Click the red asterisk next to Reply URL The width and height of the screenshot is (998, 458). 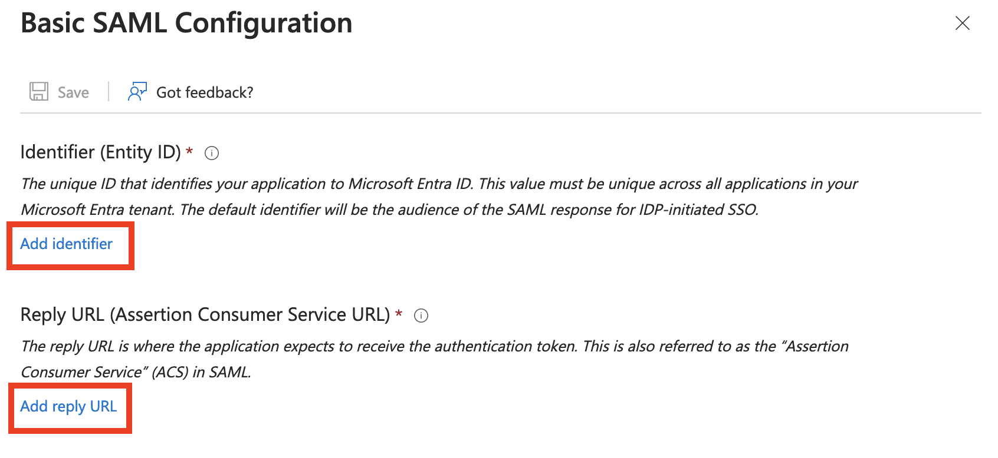coord(399,313)
